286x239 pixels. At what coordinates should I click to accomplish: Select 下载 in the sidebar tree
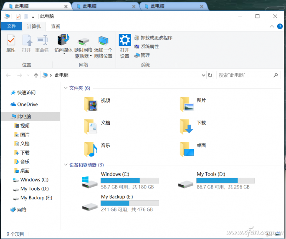coord(22,153)
